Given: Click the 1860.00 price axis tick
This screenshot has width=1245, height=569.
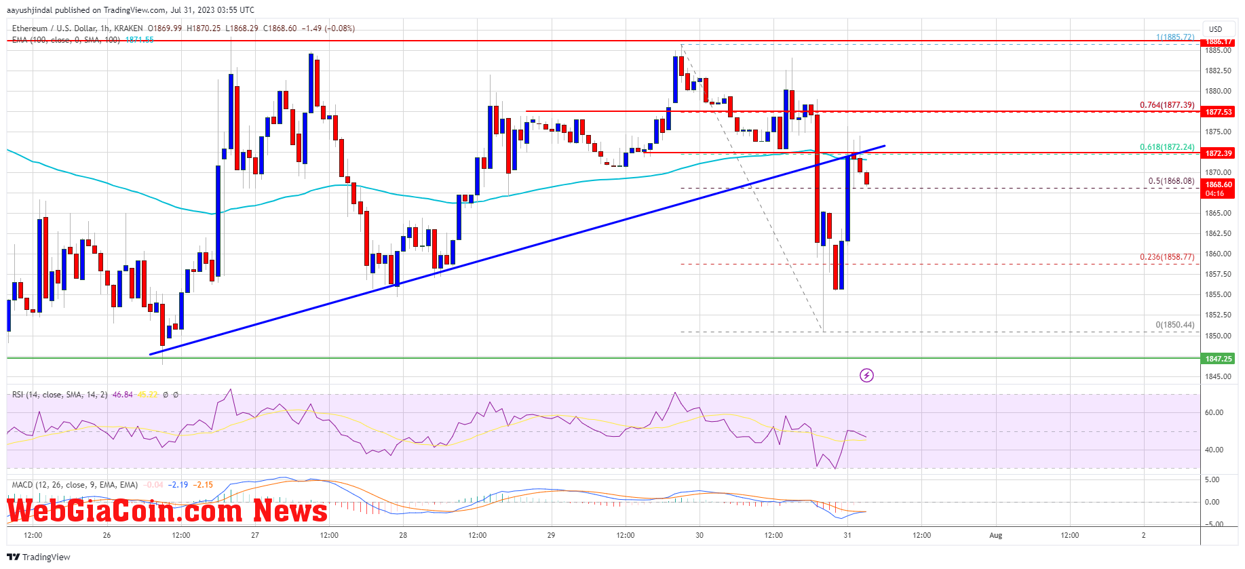Looking at the screenshot, I should (1218, 254).
